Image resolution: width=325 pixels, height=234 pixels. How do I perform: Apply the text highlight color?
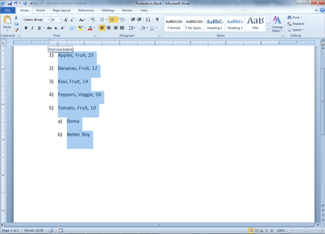81,28
